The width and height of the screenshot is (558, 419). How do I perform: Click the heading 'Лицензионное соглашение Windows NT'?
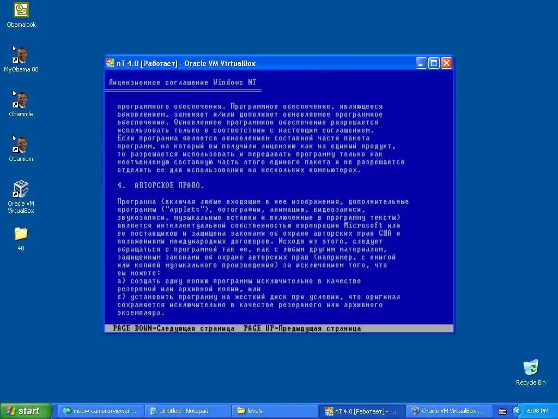click(182, 82)
